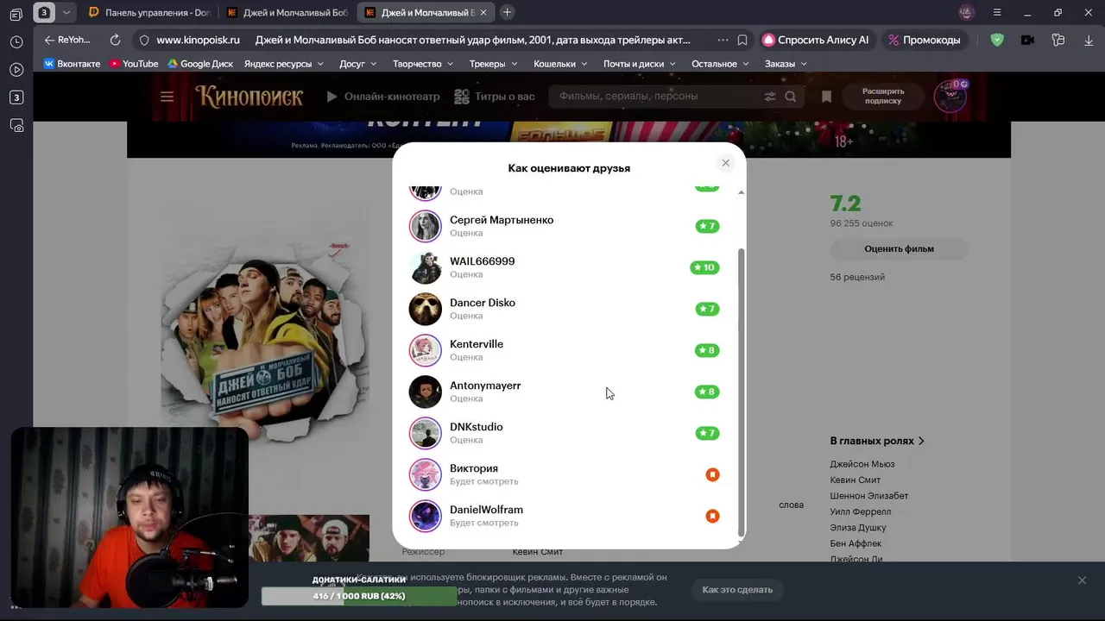
Task: Open the green shield protection icon
Action: click(997, 40)
